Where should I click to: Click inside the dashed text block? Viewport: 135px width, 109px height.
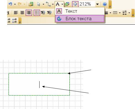39,84
